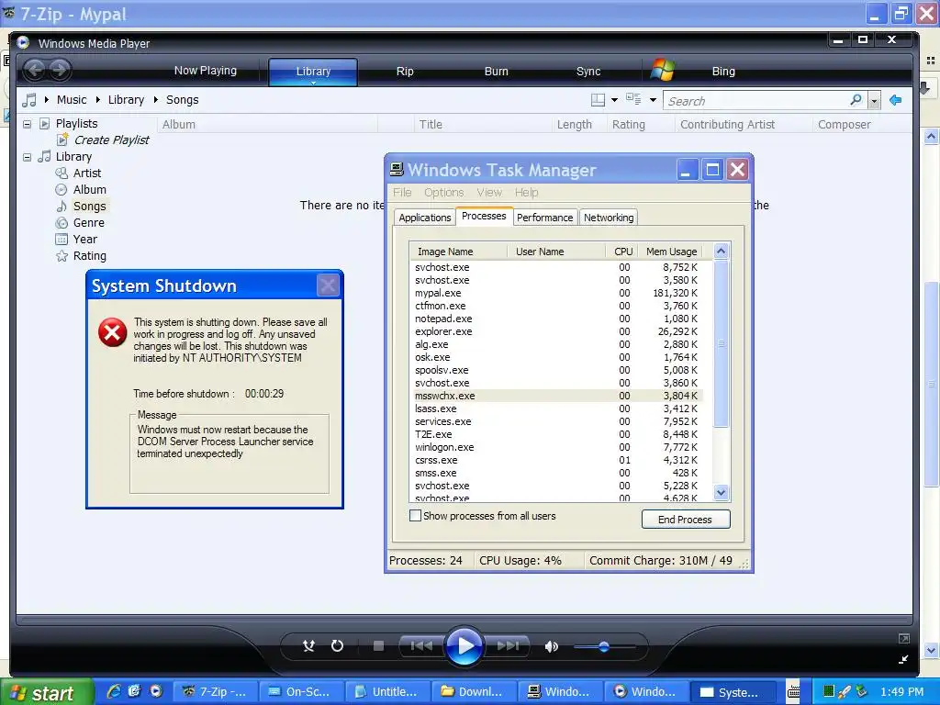
Task: Stop playback with the Stop button
Action: pos(378,645)
